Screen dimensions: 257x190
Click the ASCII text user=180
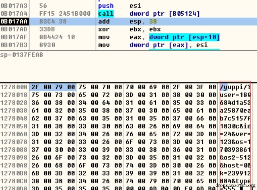(x=234, y=94)
